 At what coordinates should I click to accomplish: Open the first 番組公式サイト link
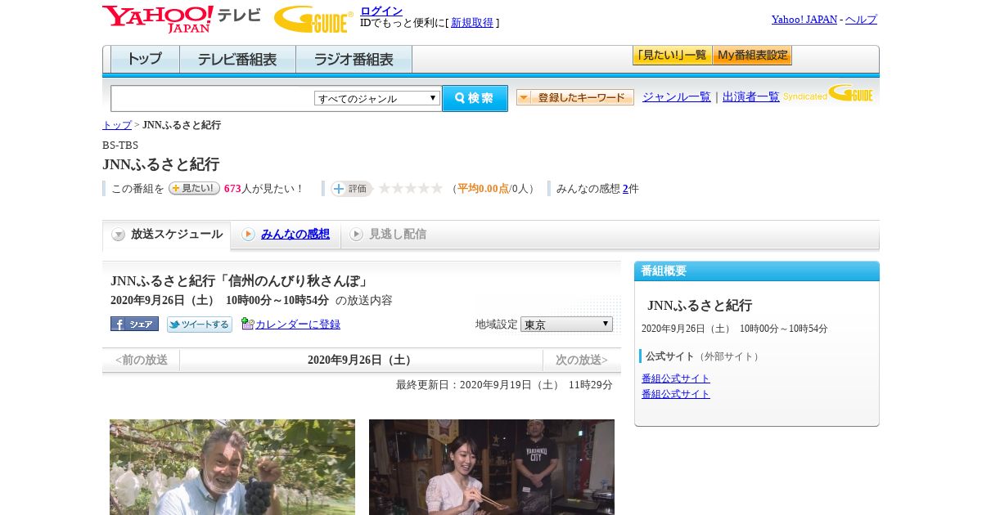[x=676, y=378]
